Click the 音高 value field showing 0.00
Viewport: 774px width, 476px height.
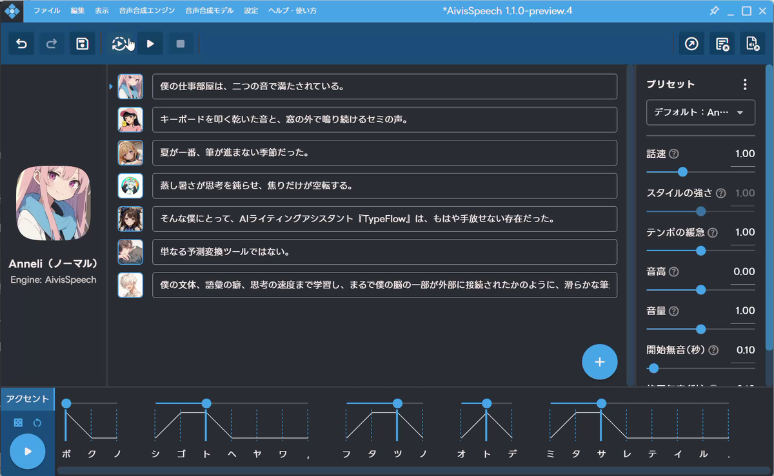[x=743, y=272]
